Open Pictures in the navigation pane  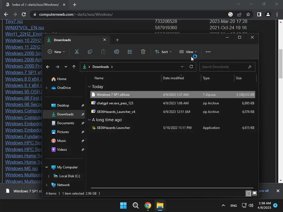(x=63, y=132)
